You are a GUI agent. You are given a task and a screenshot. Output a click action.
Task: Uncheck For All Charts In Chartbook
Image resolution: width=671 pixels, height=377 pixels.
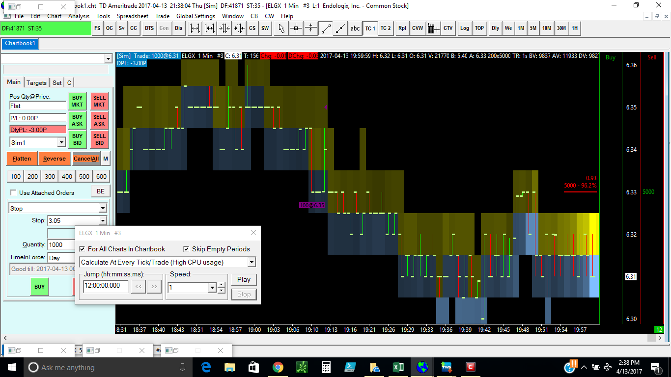(x=82, y=249)
